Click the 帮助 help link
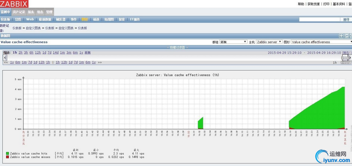 (x=301, y=4)
